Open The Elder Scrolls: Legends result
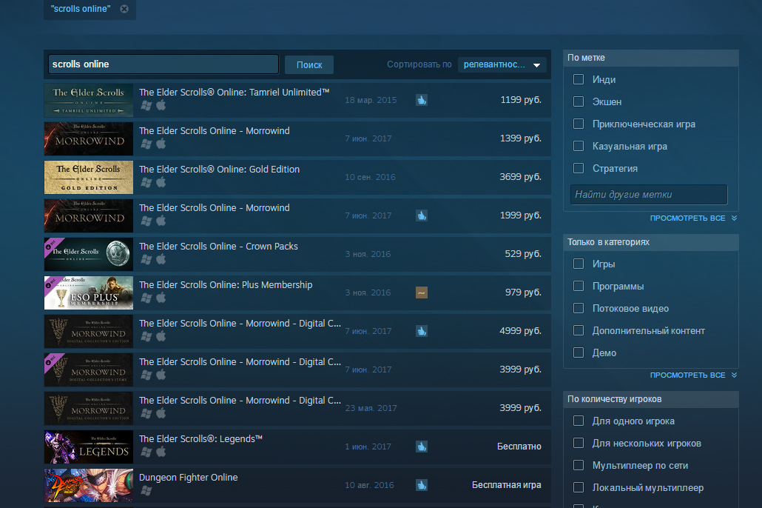 click(x=297, y=447)
